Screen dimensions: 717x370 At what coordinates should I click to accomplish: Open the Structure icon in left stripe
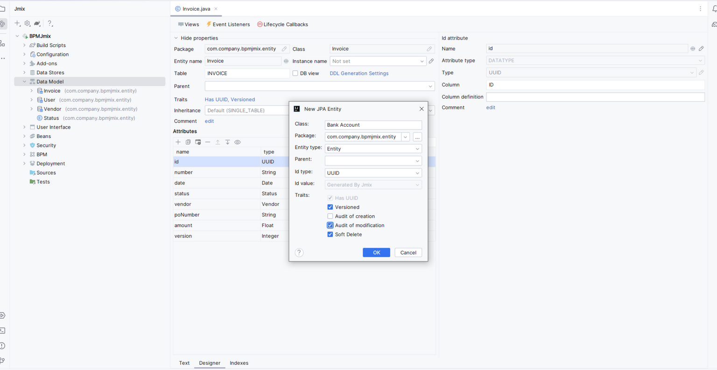pyautogui.click(x=2, y=43)
